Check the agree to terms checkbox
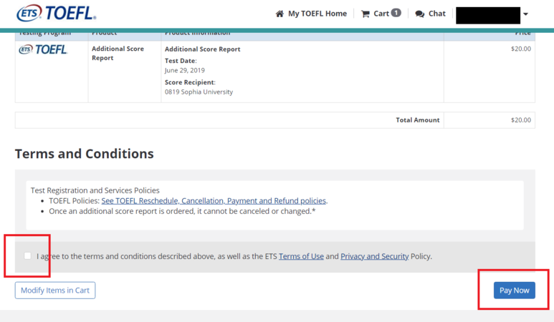The image size is (554, 322). tap(27, 255)
